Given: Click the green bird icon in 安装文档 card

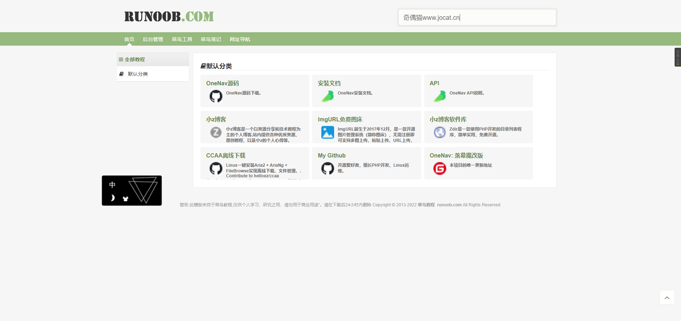Looking at the screenshot, I should pyautogui.click(x=327, y=96).
